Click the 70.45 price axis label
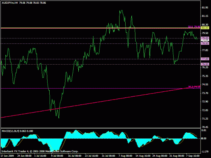 205,127
